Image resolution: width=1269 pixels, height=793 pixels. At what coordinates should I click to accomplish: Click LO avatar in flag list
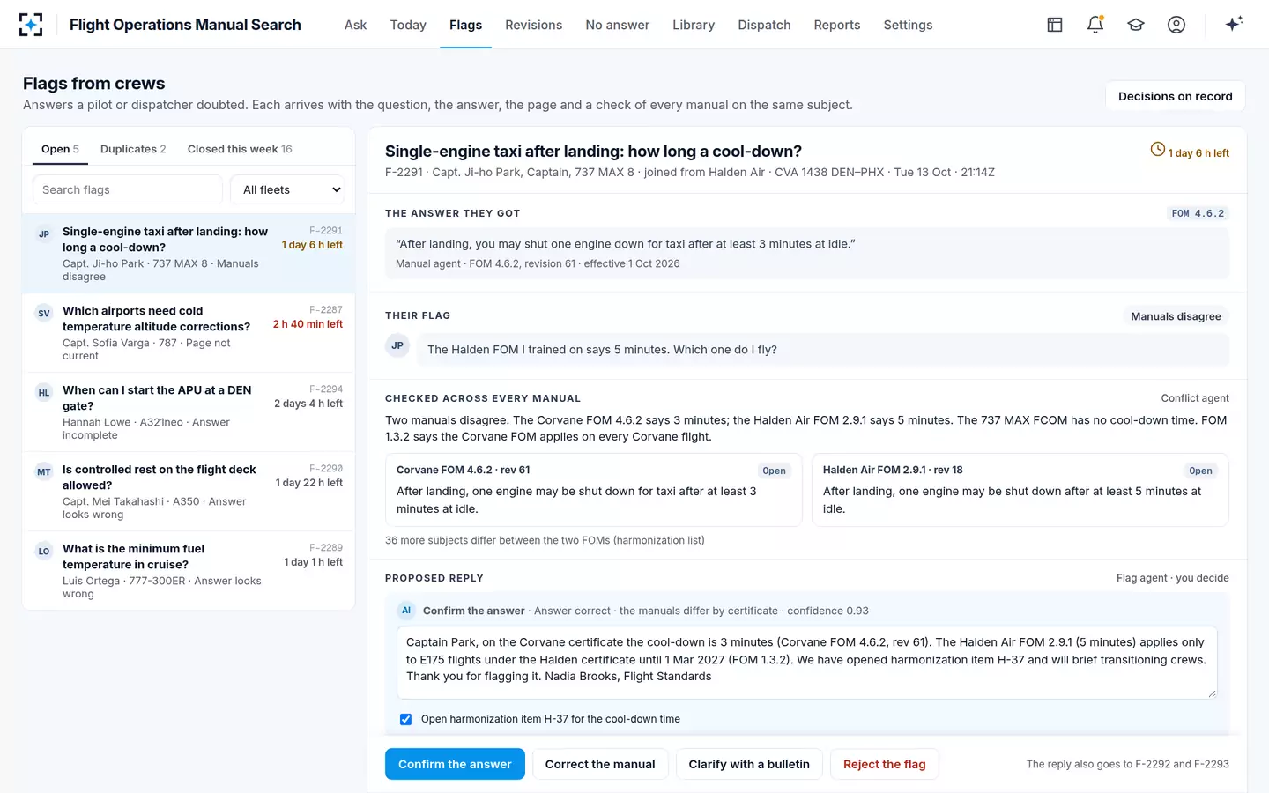pos(44,551)
